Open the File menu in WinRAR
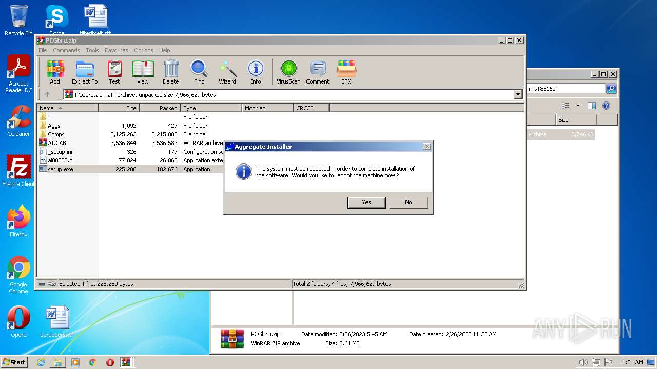 (x=43, y=50)
